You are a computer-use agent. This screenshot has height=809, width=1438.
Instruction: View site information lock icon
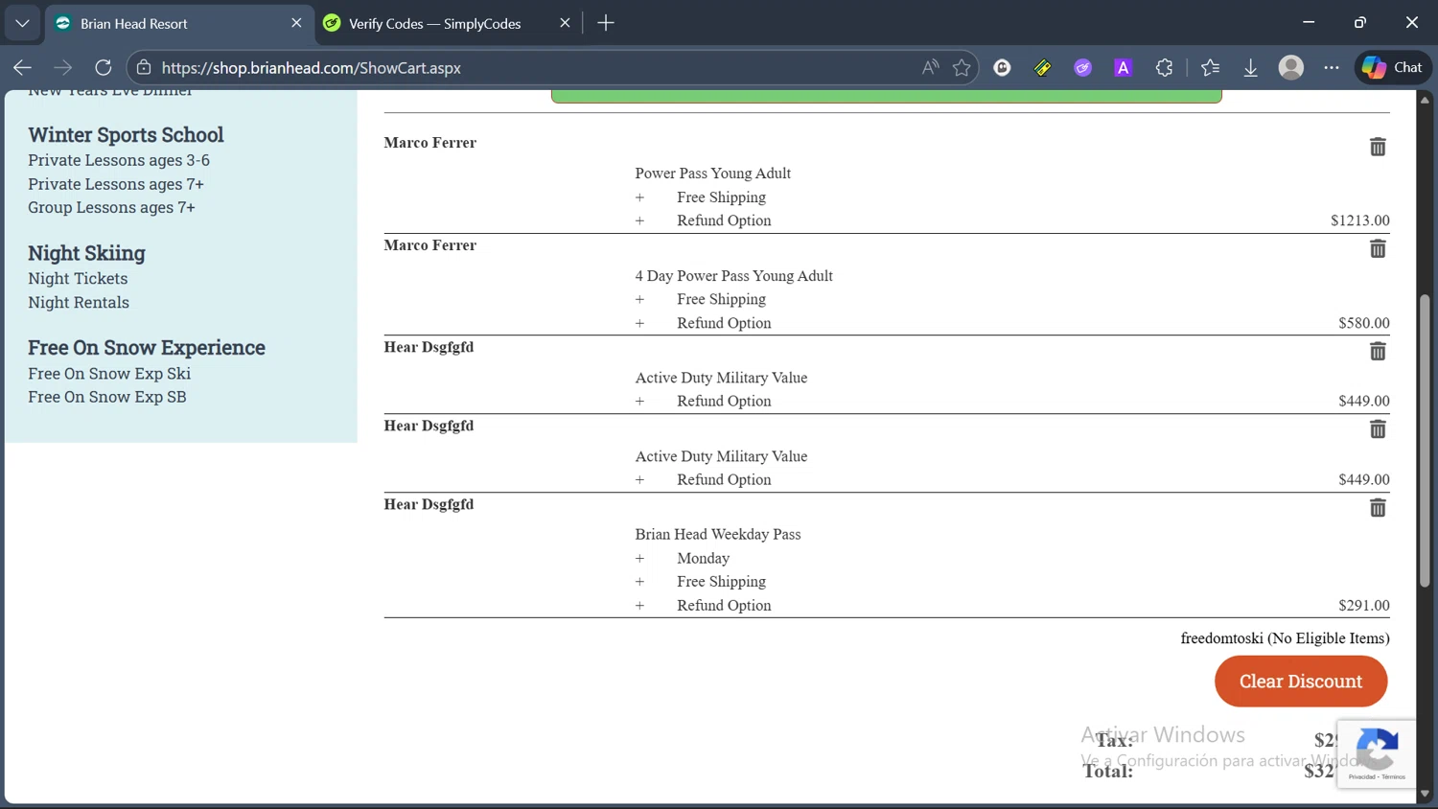[x=144, y=68]
